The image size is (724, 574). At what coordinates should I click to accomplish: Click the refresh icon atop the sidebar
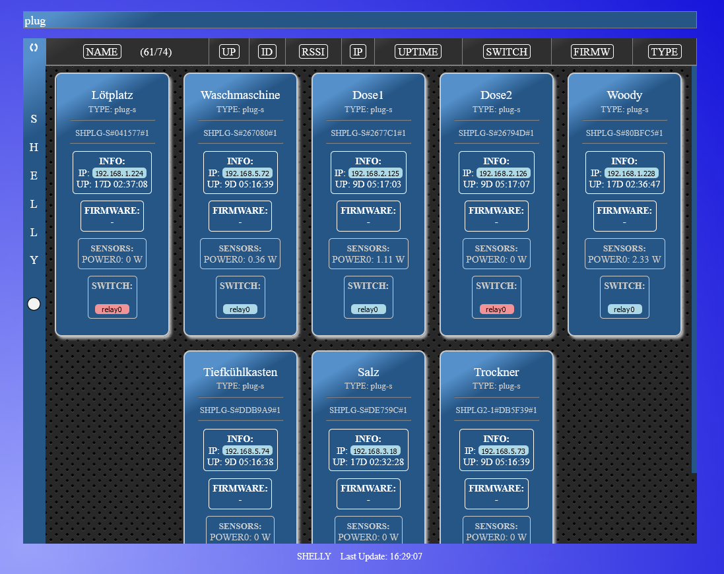(34, 48)
